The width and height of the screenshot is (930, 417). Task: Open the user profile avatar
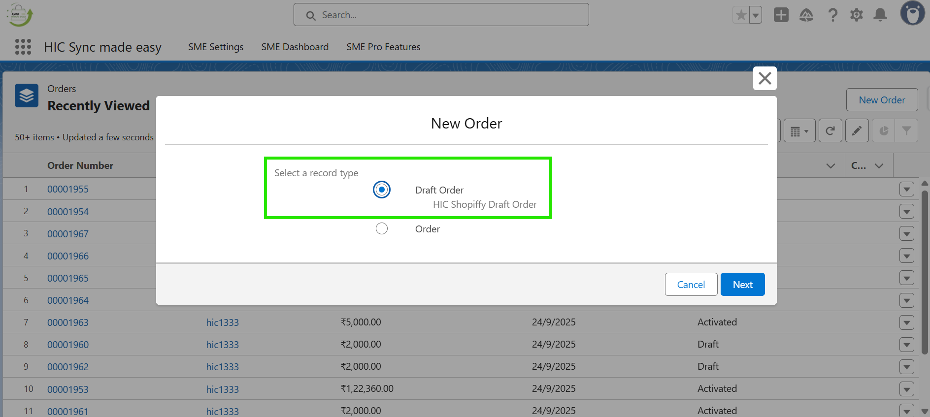[913, 13]
